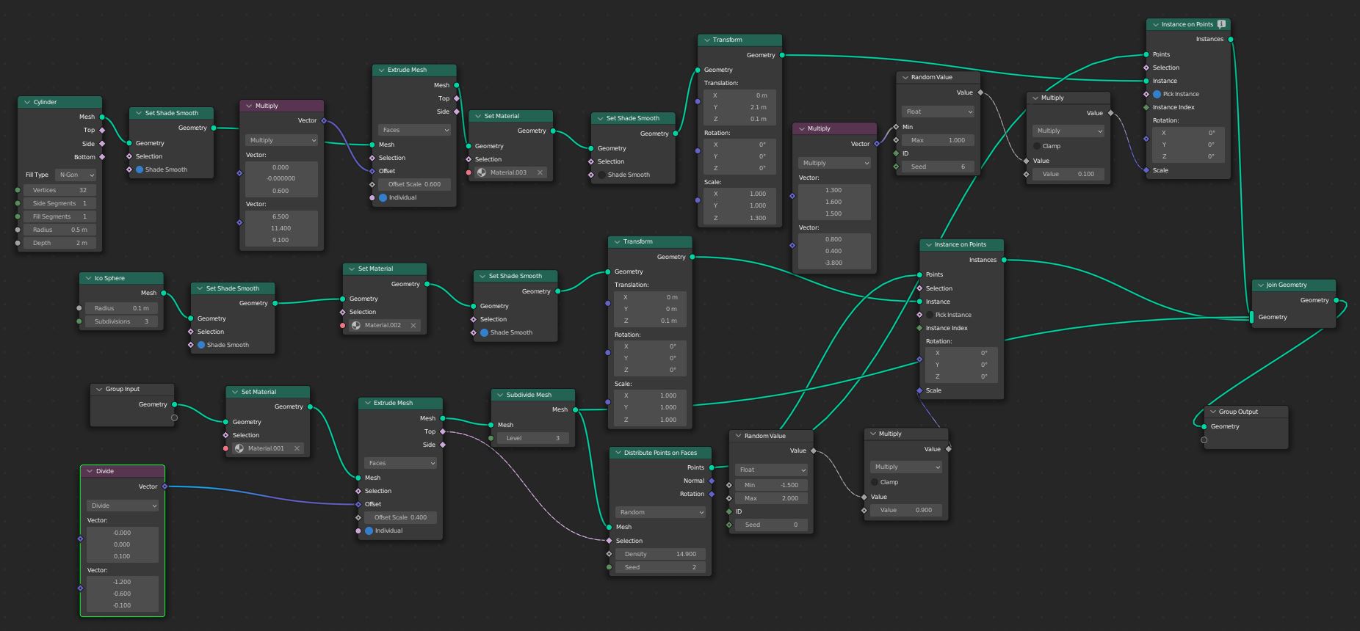
Task: Open the Divide operation dropdown
Action: (123, 506)
